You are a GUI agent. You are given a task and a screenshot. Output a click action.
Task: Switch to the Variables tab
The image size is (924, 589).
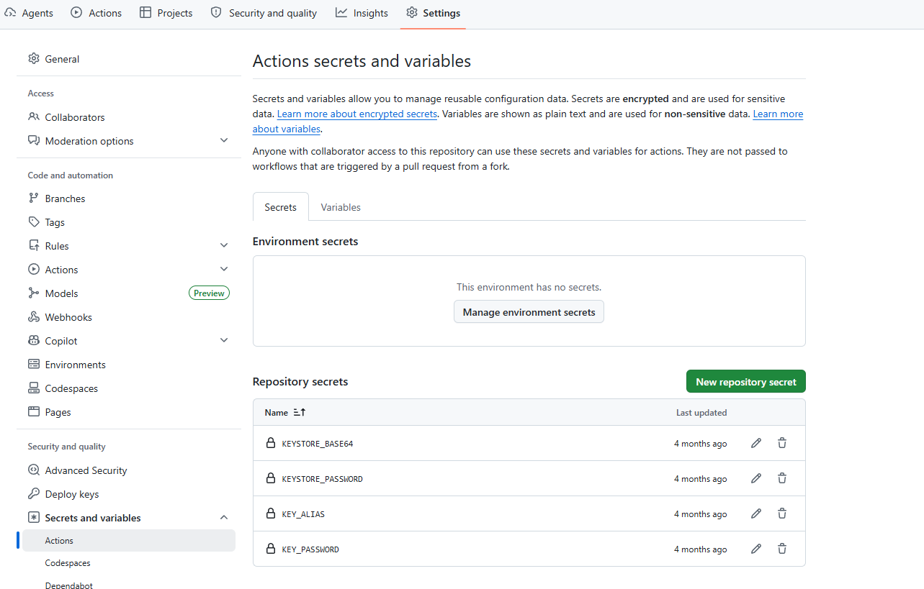341,207
